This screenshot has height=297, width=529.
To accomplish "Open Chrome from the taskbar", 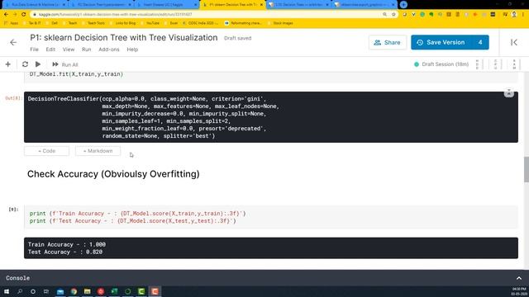I will 74,291.
